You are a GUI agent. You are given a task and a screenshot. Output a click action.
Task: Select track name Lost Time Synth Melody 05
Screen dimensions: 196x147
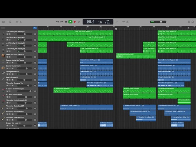click(x=15, y=49)
